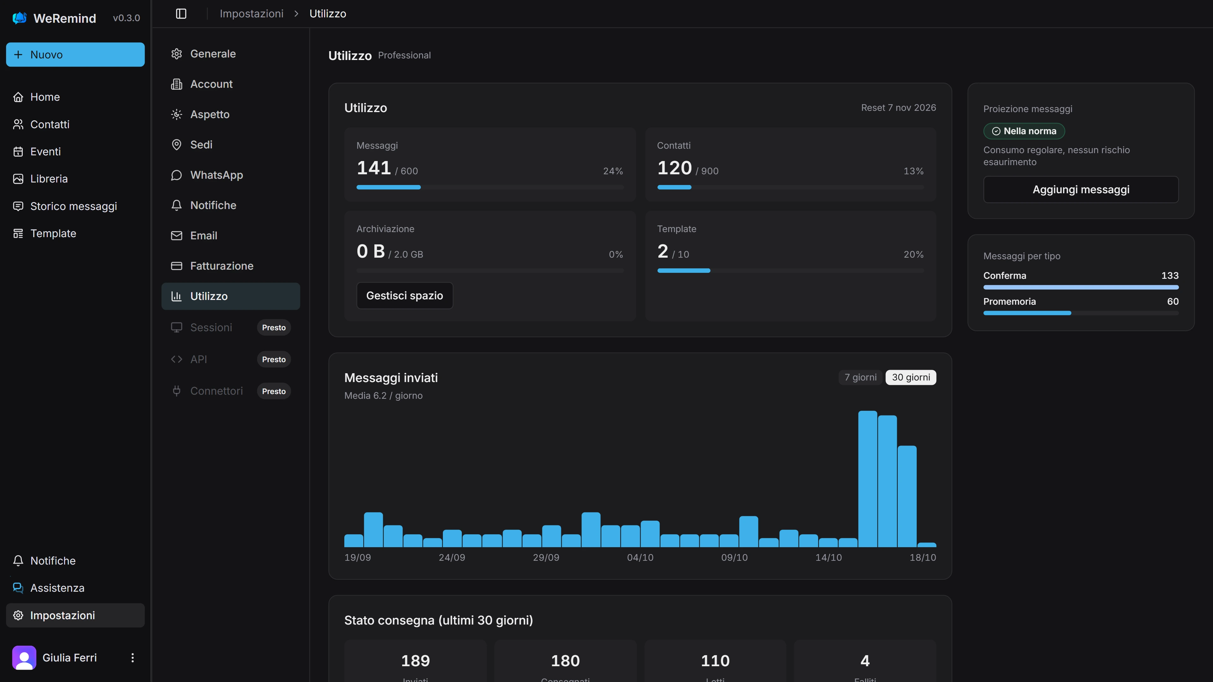Click the Presto badge beside API
Viewport: 1213px width, 682px height.
click(274, 360)
